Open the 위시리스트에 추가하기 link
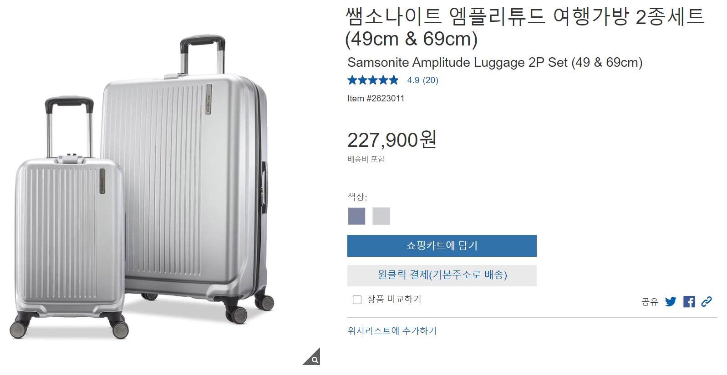The image size is (727, 375). click(392, 331)
